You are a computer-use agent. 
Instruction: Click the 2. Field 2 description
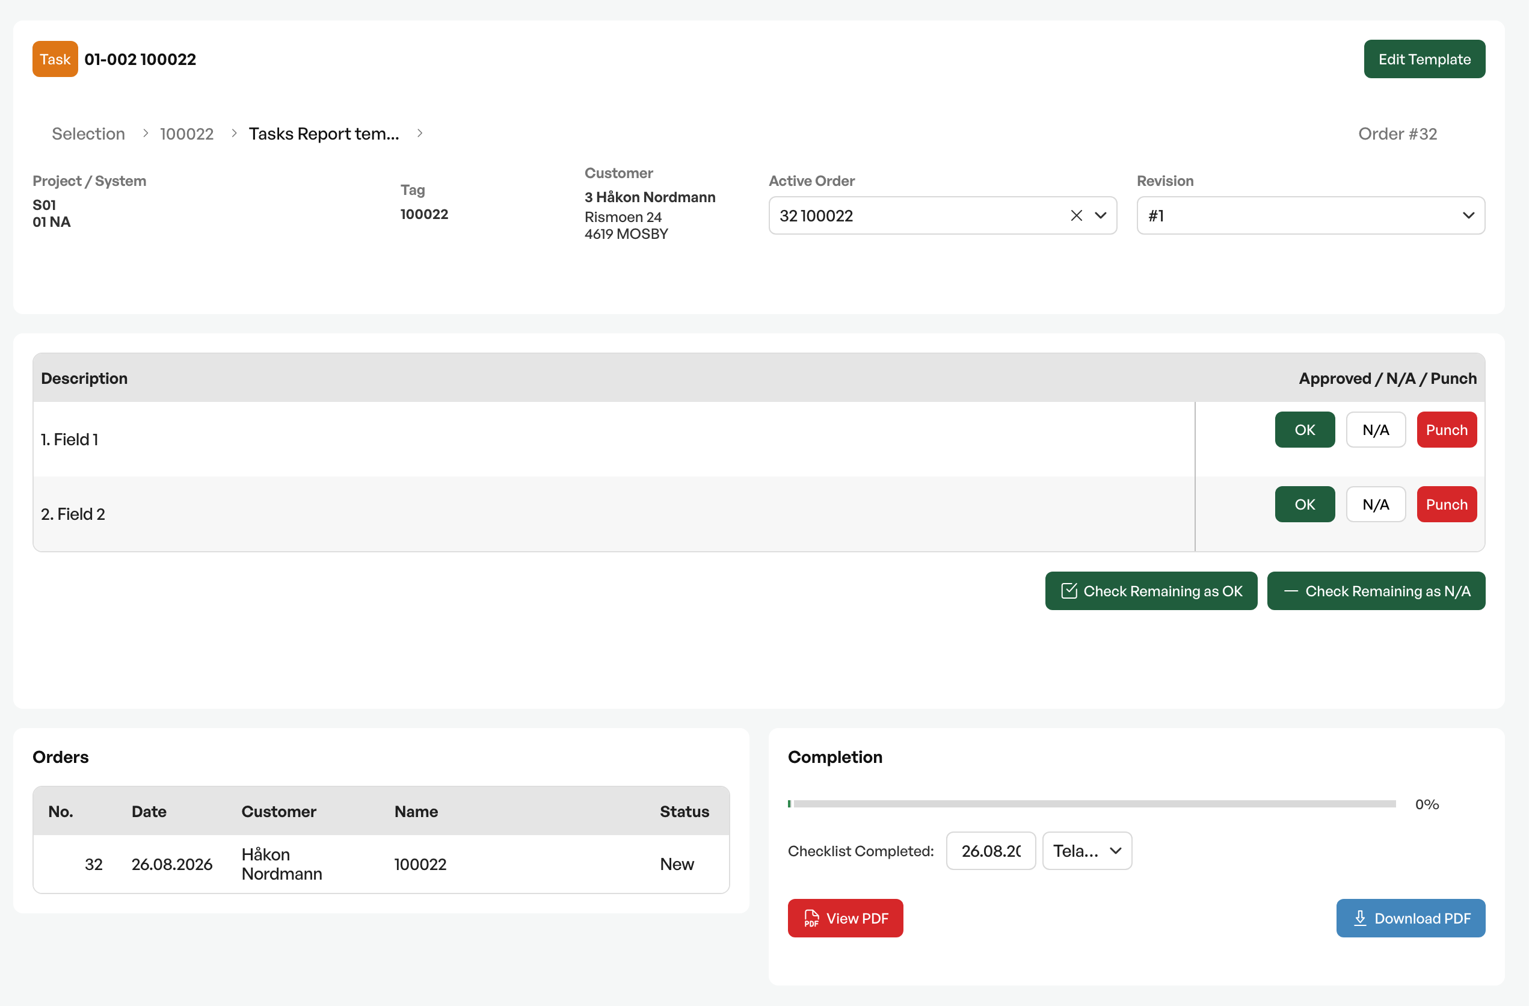(73, 514)
